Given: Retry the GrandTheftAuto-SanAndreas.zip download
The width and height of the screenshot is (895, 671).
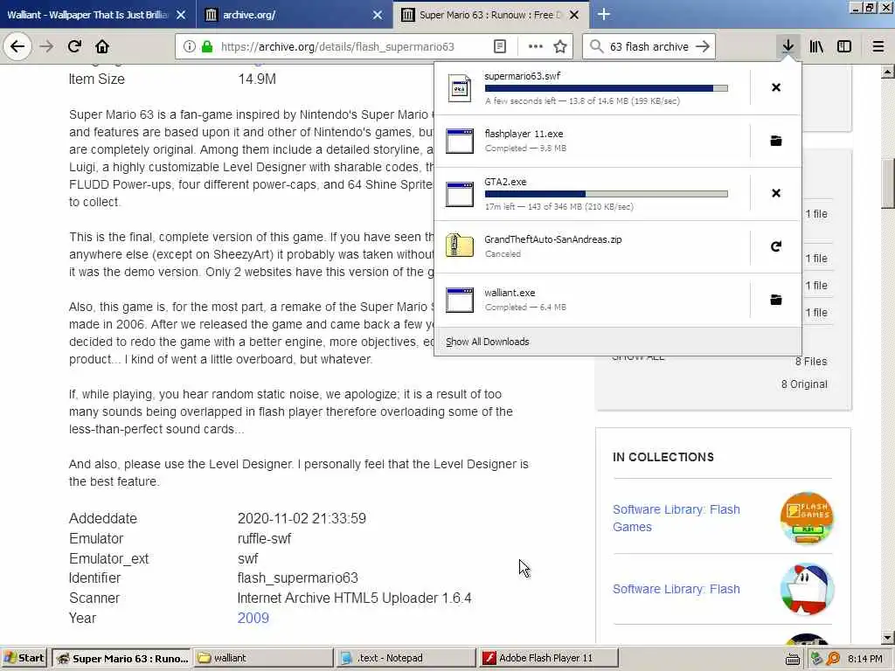Looking at the screenshot, I should [776, 246].
